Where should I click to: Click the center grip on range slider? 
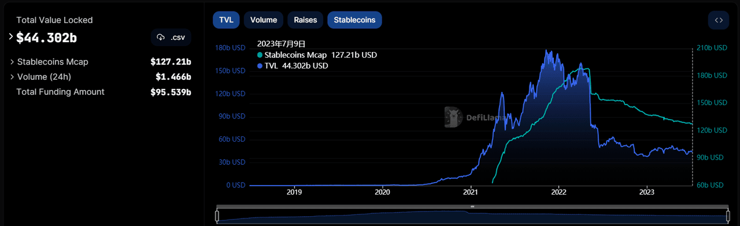(472, 206)
